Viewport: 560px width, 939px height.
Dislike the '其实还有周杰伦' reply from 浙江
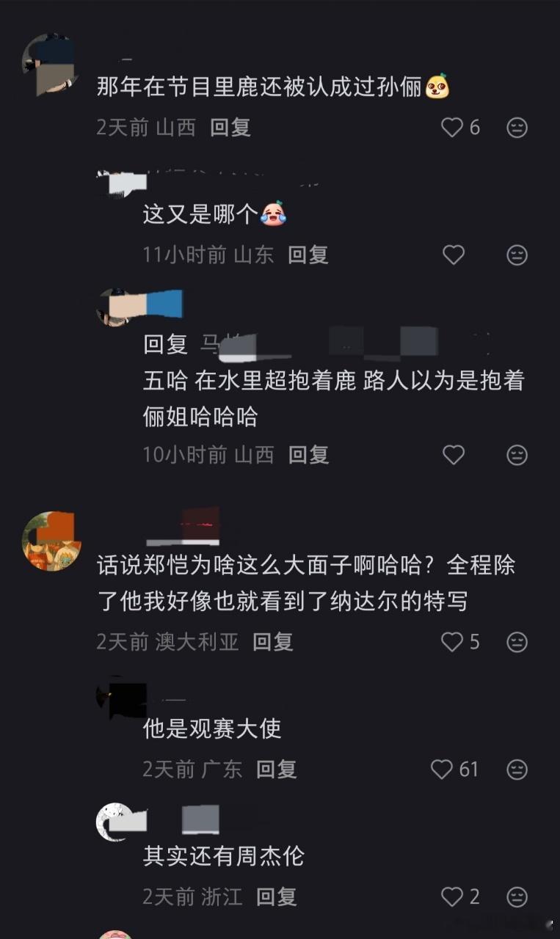click(517, 896)
